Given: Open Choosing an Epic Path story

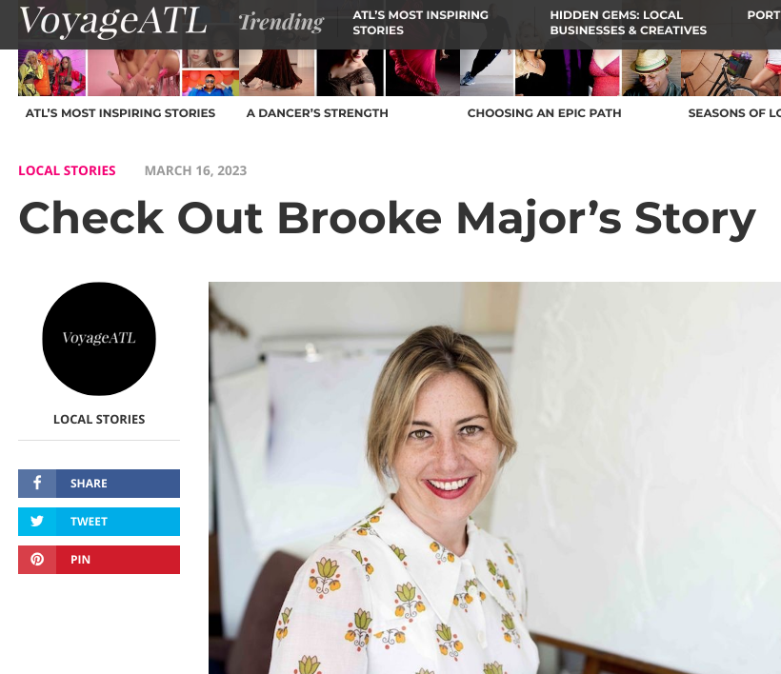Looking at the screenshot, I should [545, 113].
